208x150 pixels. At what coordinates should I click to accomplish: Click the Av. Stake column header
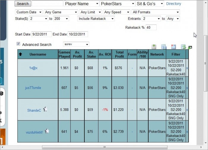[x=92, y=54]
